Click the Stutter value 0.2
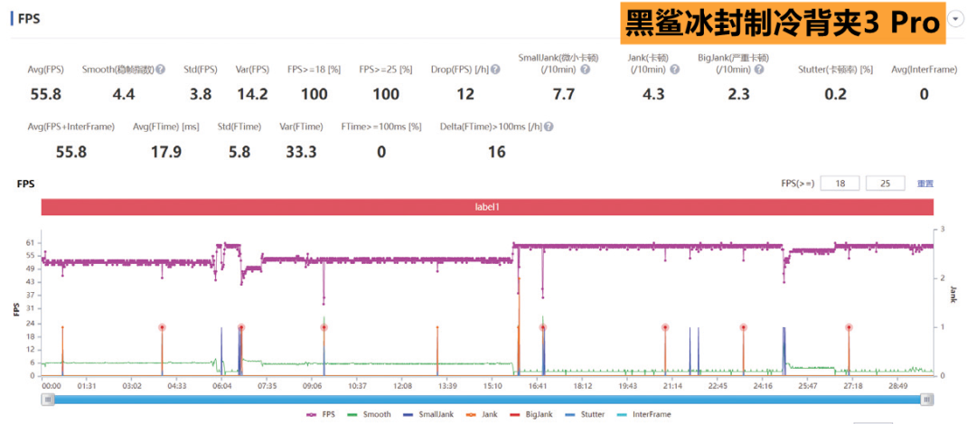976x424 pixels. point(835,95)
